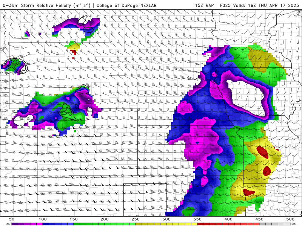Click the "0-3km Storm Relative Helicity" title text
This screenshot has width=302, height=226.
[x=37, y=5]
